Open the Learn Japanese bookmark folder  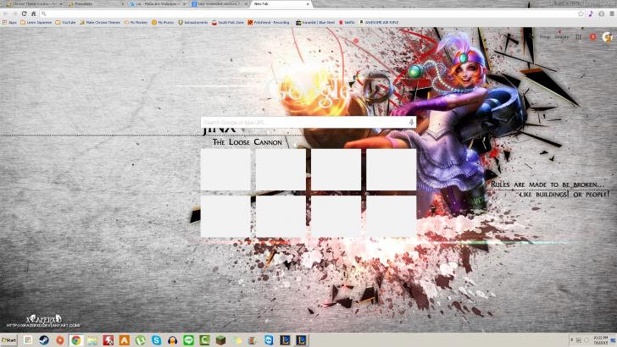coord(36,22)
